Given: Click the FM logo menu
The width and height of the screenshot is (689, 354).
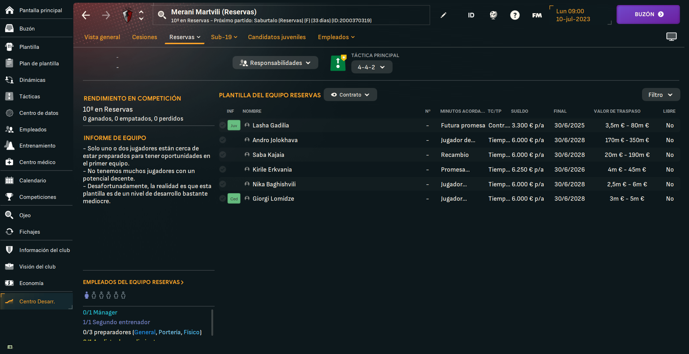Looking at the screenshot, I should click(537, 15).
